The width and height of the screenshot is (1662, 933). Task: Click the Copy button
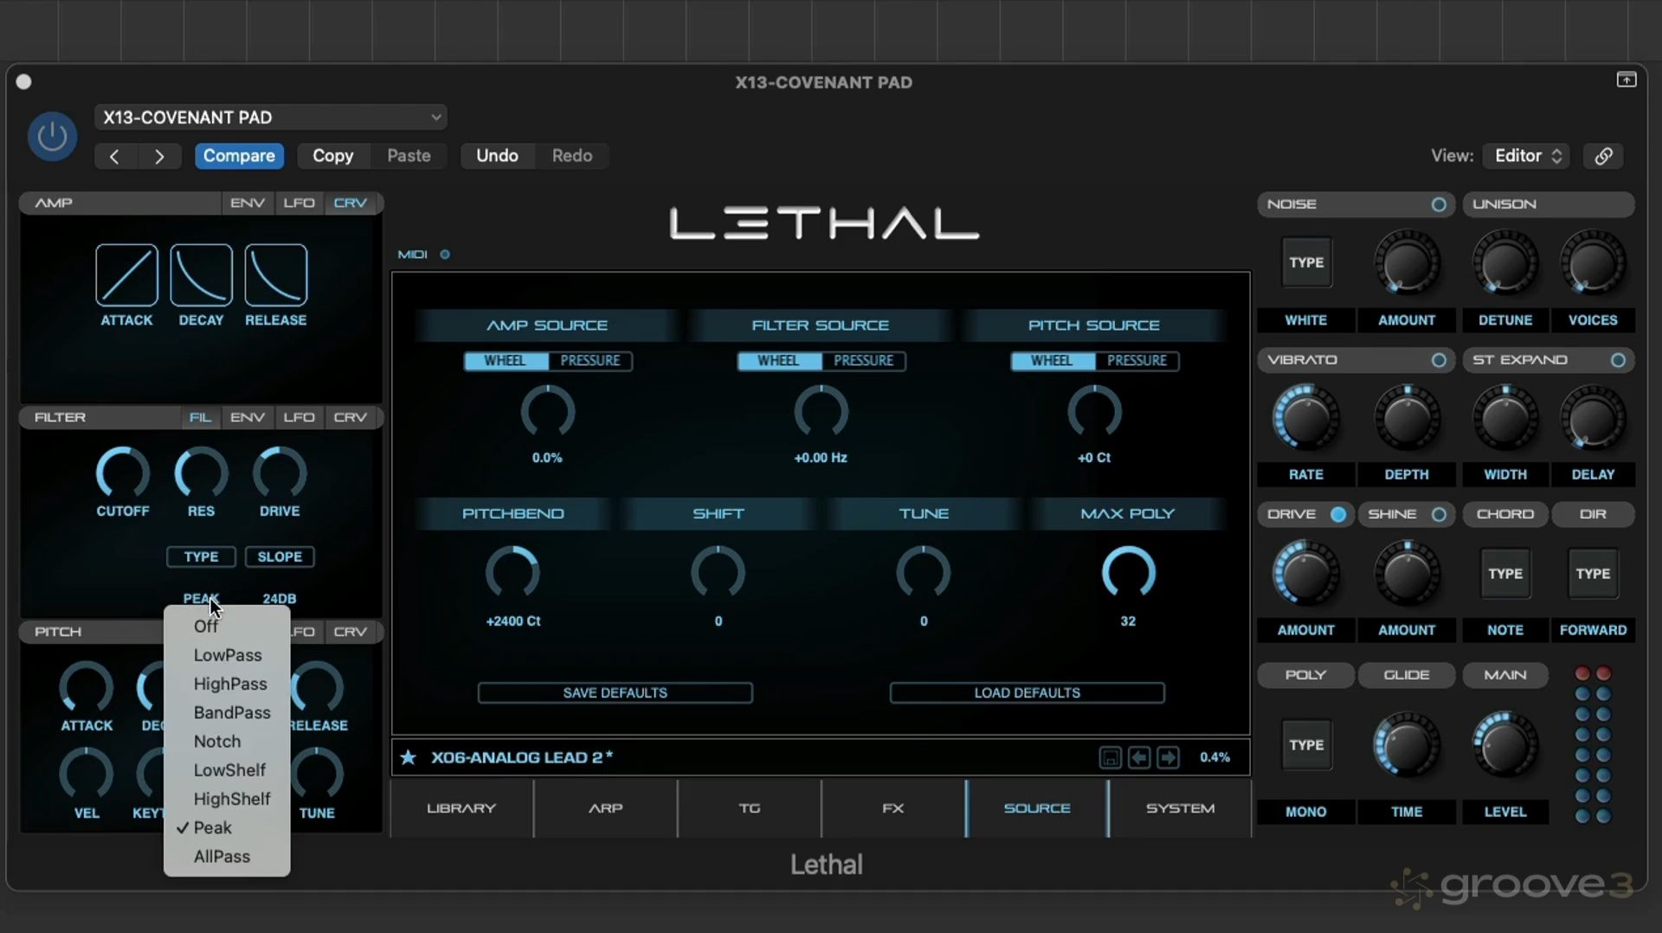coord(333,156)
